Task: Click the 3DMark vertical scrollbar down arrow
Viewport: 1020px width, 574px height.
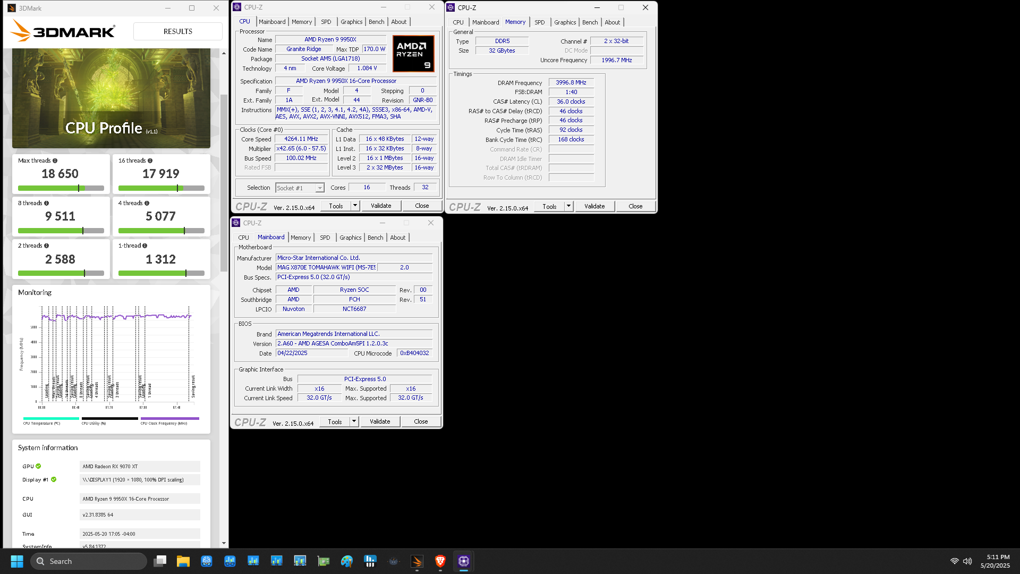Action: pos(224,543)
